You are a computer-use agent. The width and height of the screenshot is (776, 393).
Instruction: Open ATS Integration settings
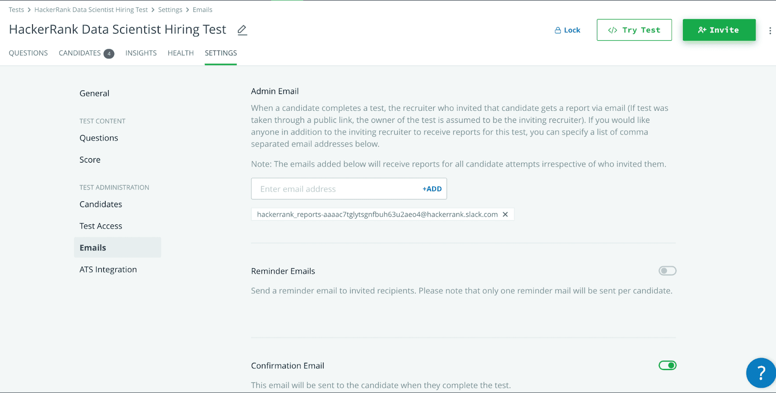tap(108, 270)
